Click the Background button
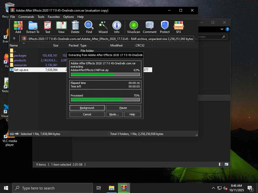258x193 pixels. click(x=87, y=108)
